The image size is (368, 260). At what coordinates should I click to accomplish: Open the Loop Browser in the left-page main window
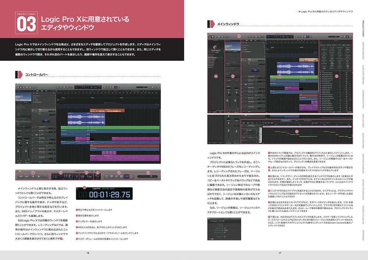155,87
